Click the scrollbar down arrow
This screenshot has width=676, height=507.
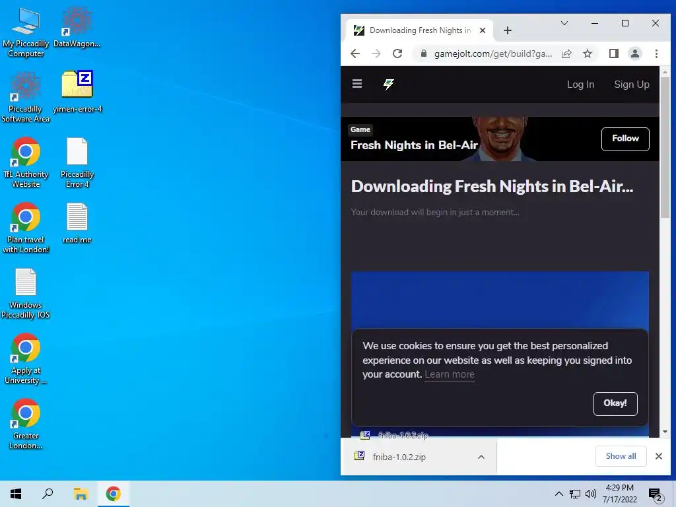tap(664, 432)
